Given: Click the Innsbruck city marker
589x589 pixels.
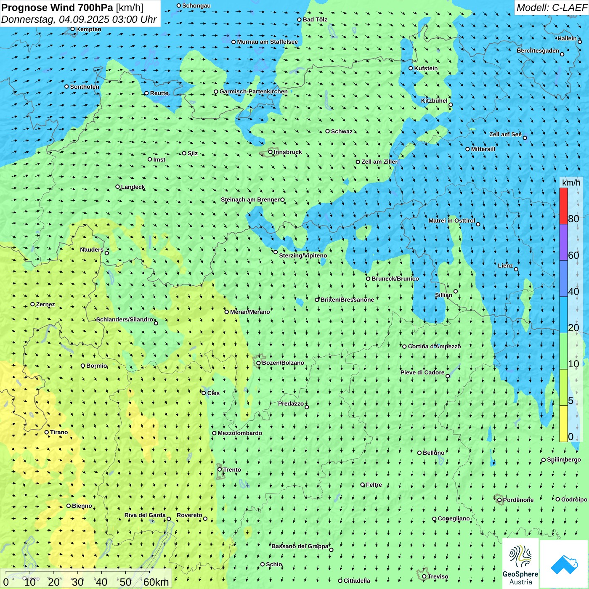Looking at the screenshot, I should coord(271,152).
